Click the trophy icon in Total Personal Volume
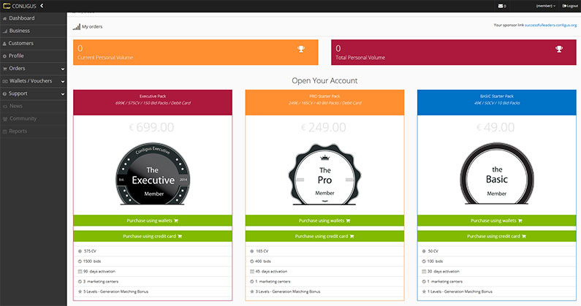Screen dimensions: 581x306 (x=559, y=50)
